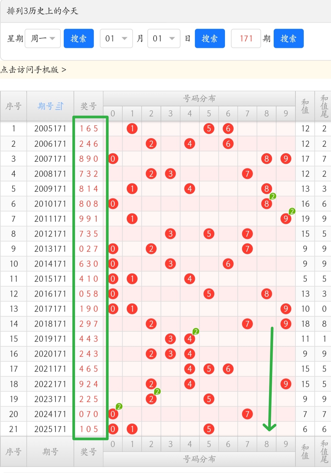
Task: Click red ball 7 in row 2024171
Action: point(247,414)
